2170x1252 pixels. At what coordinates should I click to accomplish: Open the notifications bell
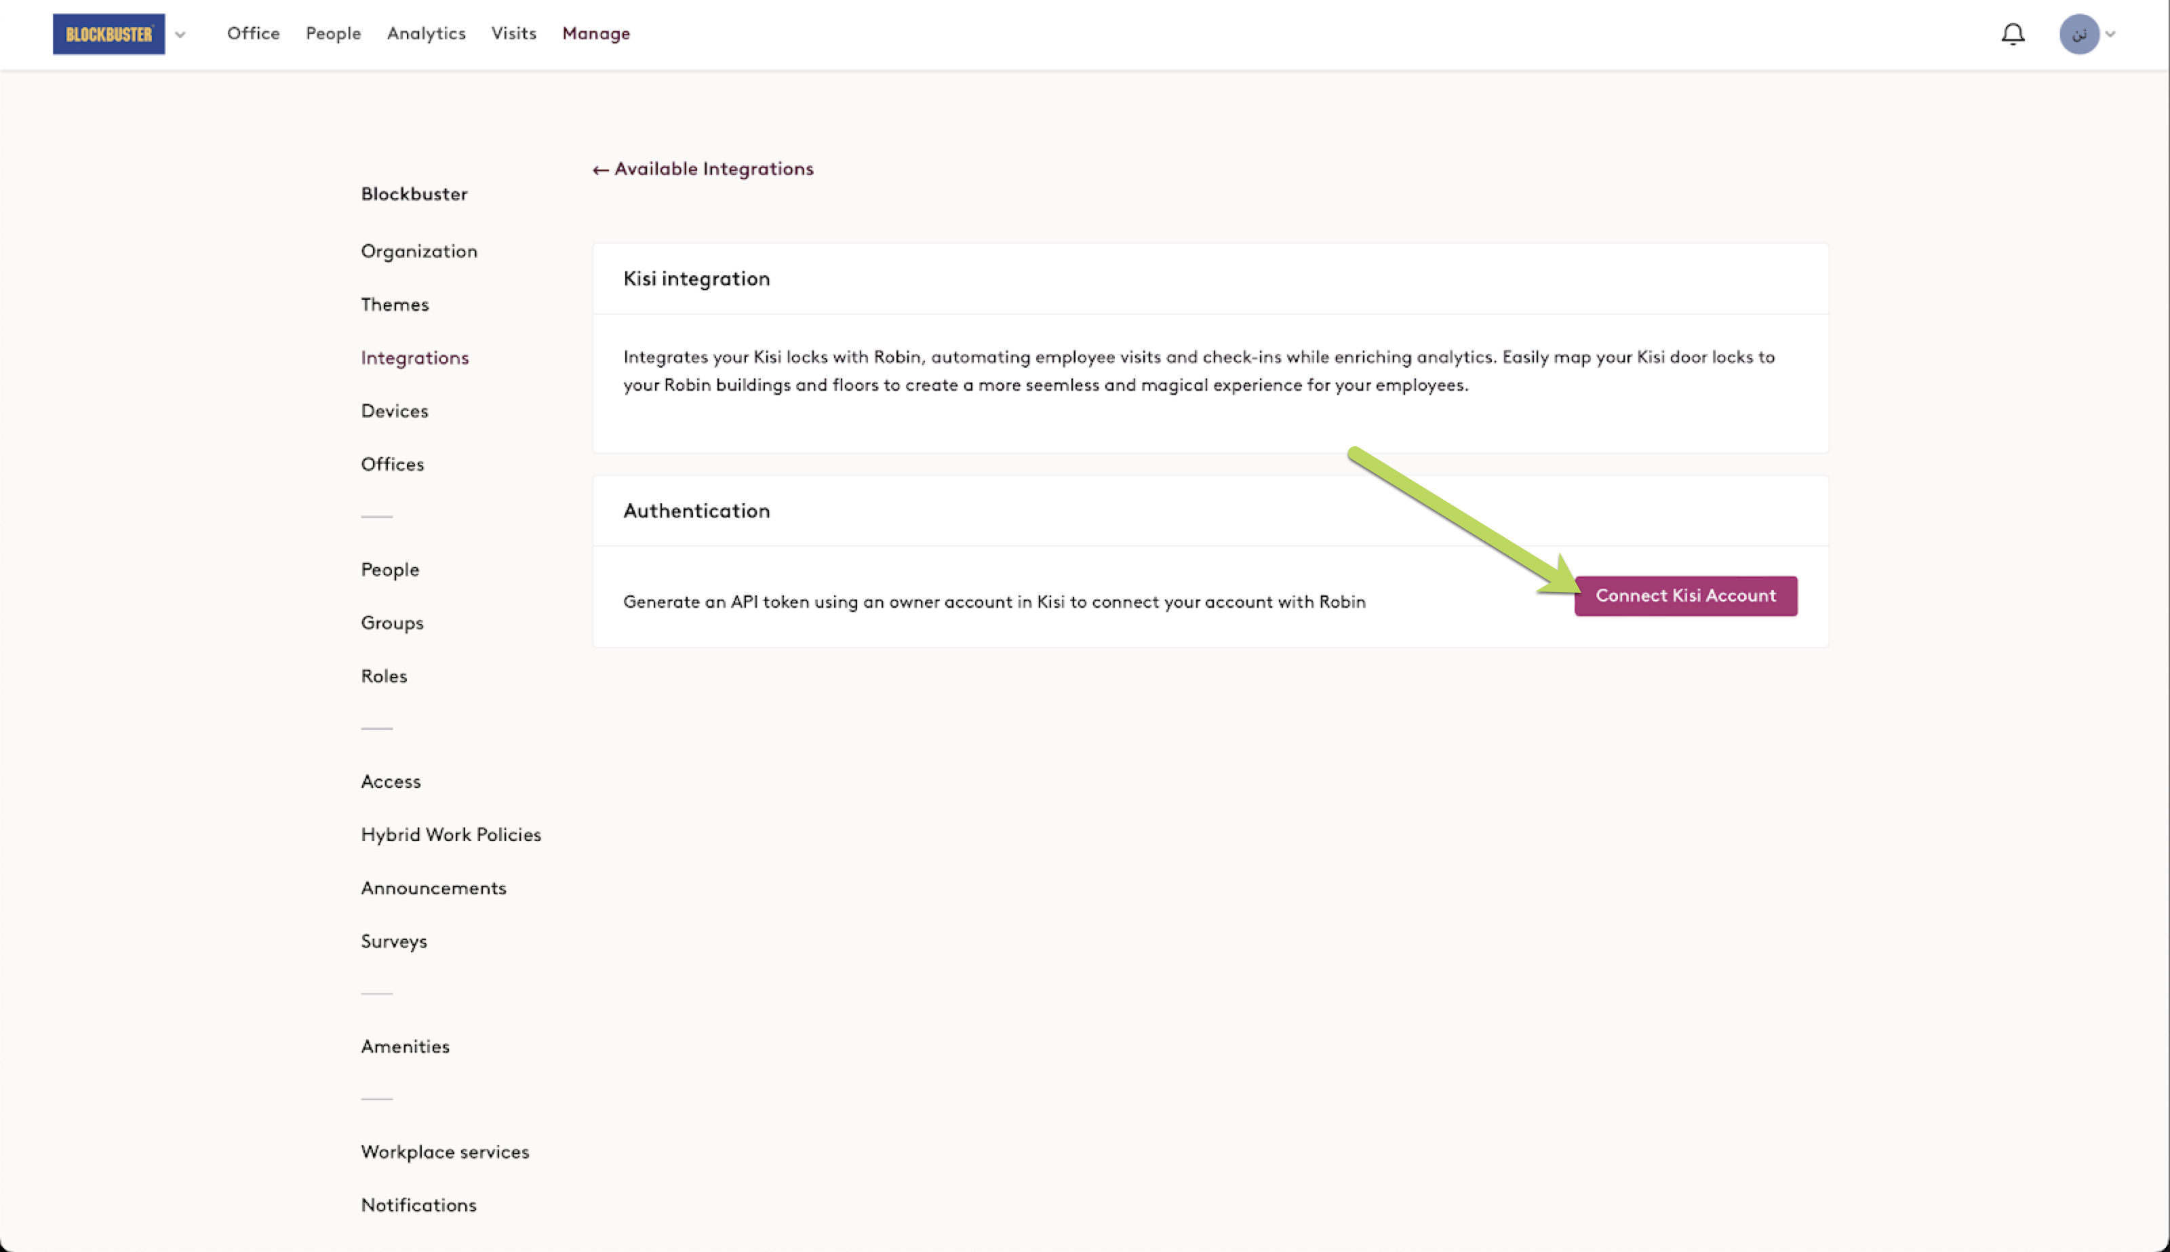[2013, 35]
